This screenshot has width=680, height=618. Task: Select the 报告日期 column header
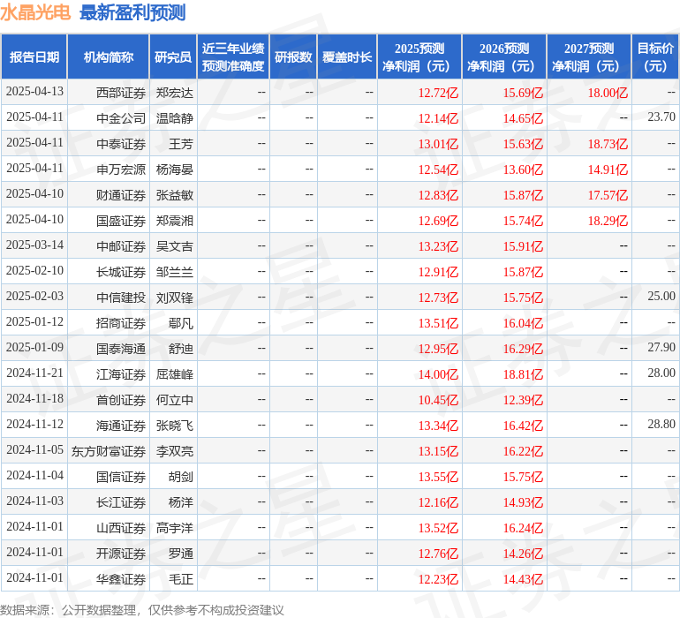click(x=34, y=57)
